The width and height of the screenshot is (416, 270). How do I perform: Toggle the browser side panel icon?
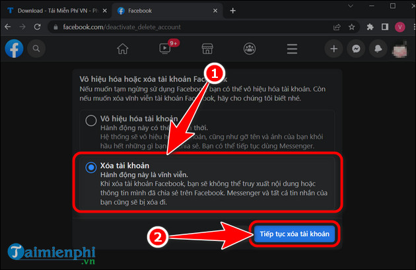pos(385,27)
